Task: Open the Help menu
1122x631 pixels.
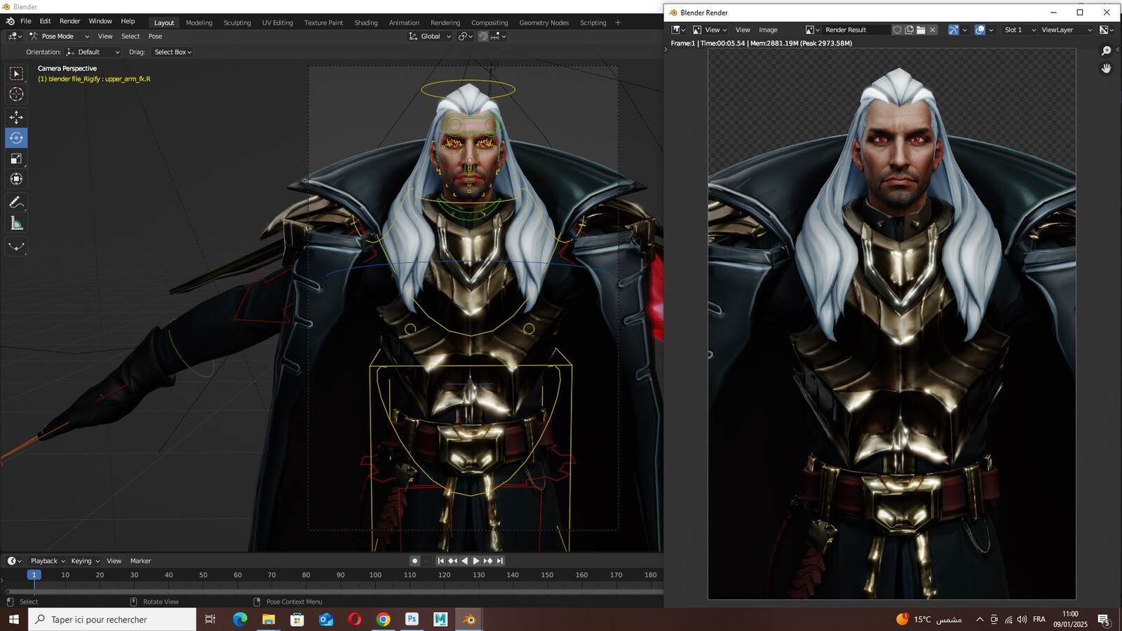Action: coord(128,22)
